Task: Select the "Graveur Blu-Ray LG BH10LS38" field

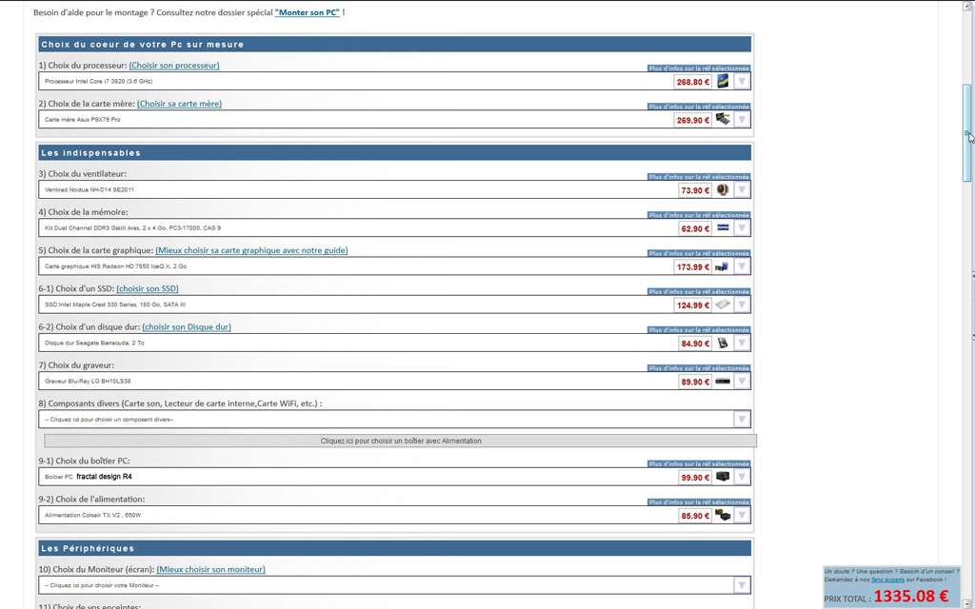Action: tap(394, 382)
